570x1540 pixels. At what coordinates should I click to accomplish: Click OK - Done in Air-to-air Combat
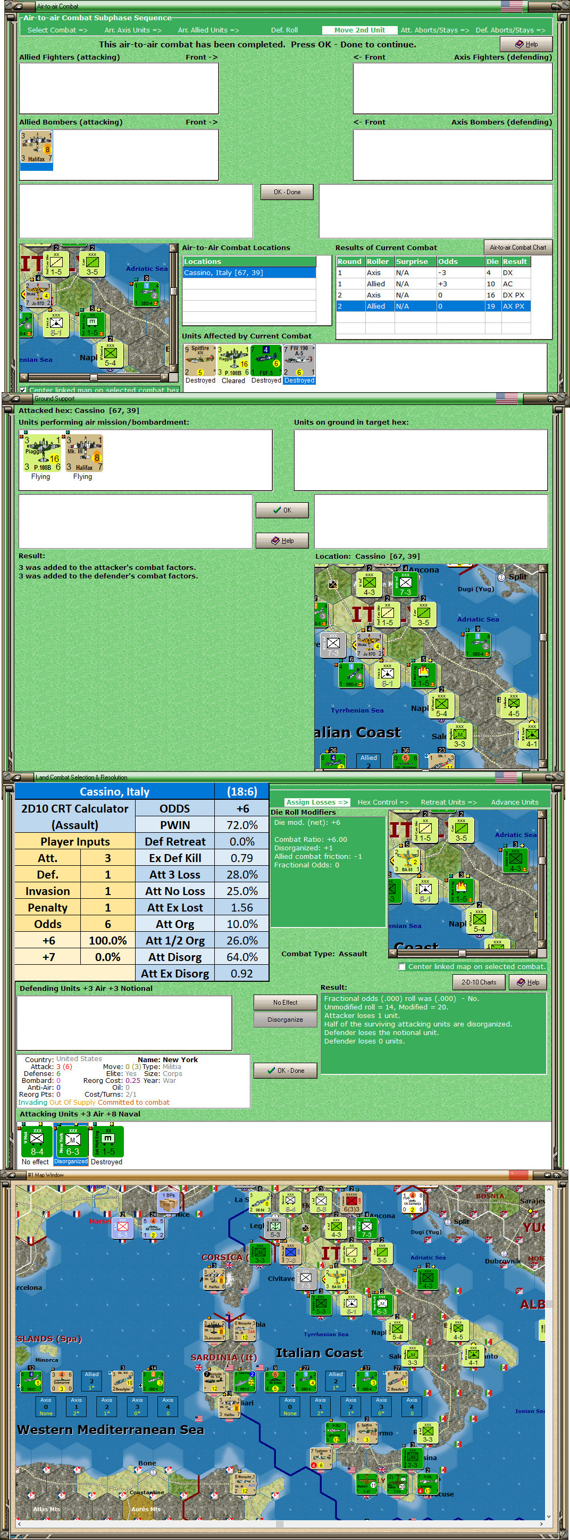(287, 192)
